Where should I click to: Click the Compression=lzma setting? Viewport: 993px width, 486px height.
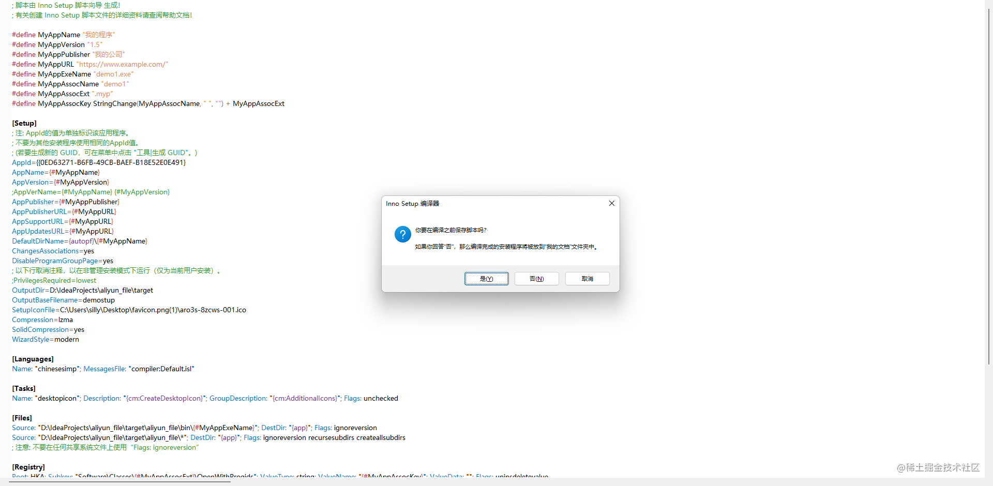click(42, 320)
